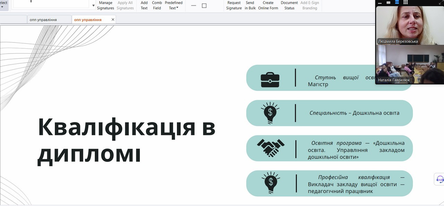Switch video panel to single active speaker view

tap(388, 3)
